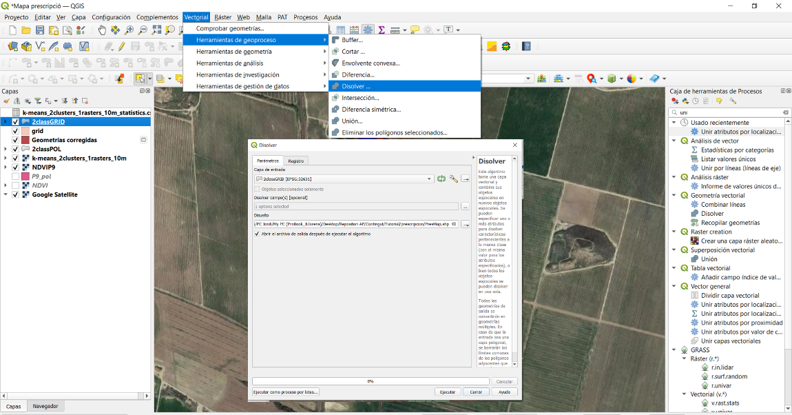Image resolution: width=792 pixels, height=415 pixels.
Task: Switch to the Registro tab in Disolver
Action: point(296,161)
